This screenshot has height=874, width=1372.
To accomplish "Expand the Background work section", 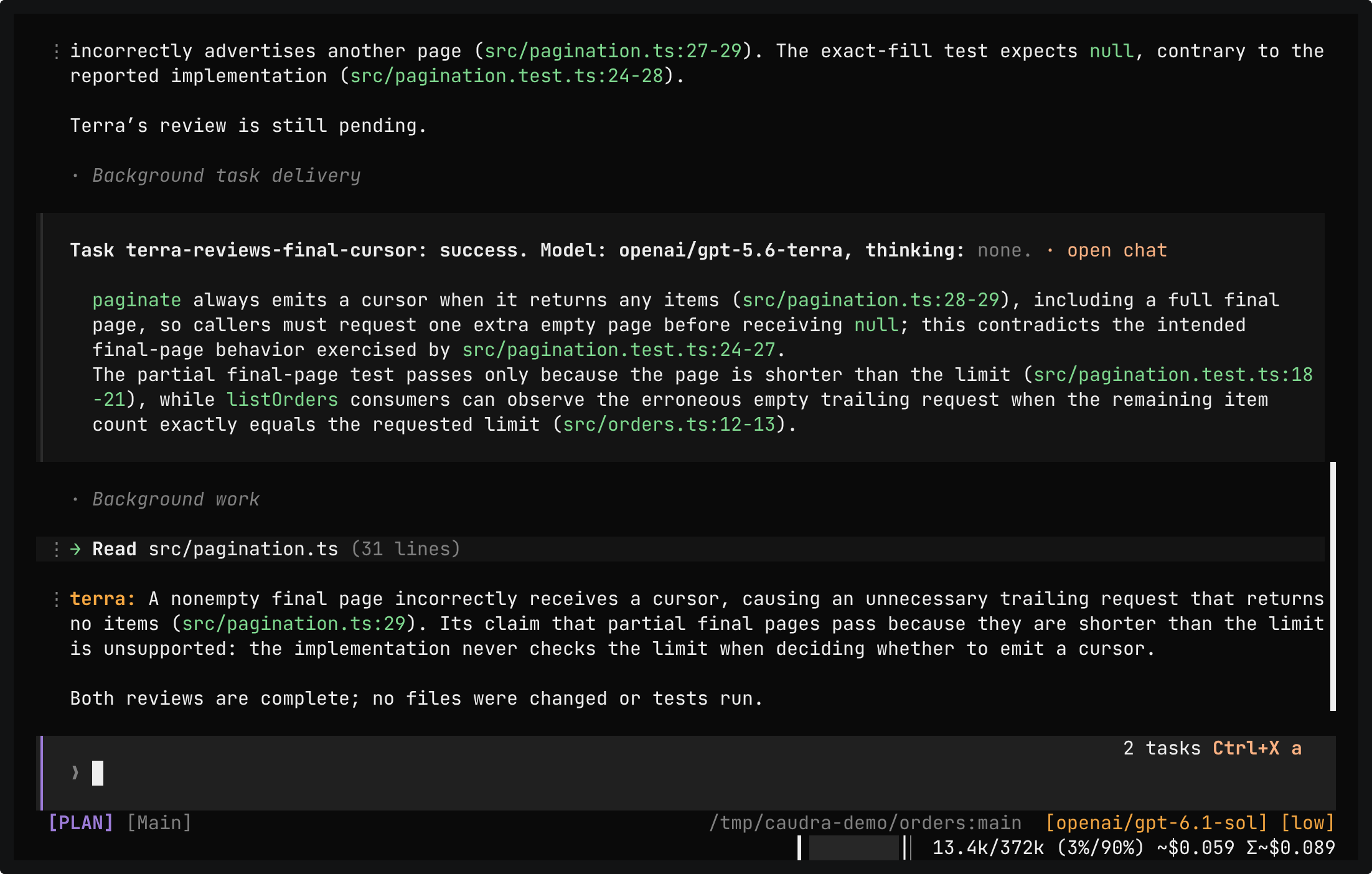I will coord(176,499).
